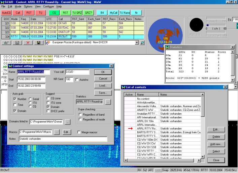The height and width of the screenshot is (173, 238).
Task: Open the Configure menu
Action: (x=48, y=6)
